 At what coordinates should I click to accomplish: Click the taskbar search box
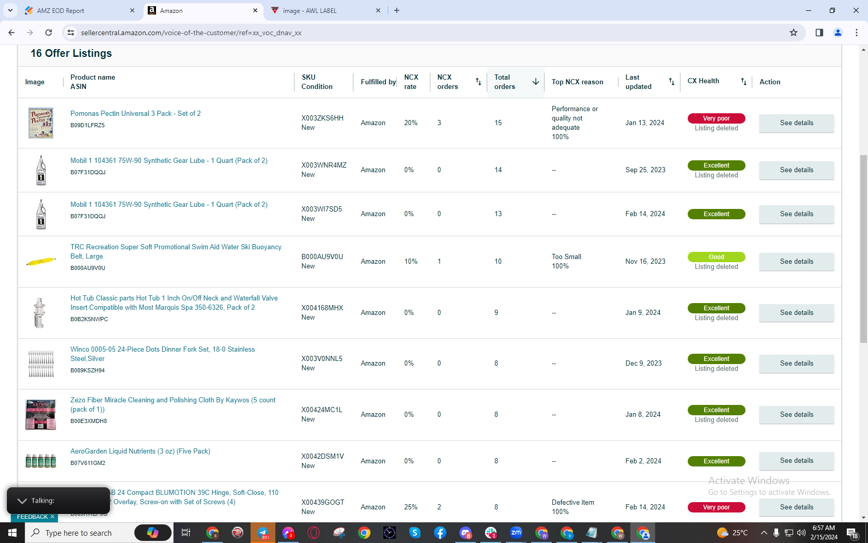79,533
